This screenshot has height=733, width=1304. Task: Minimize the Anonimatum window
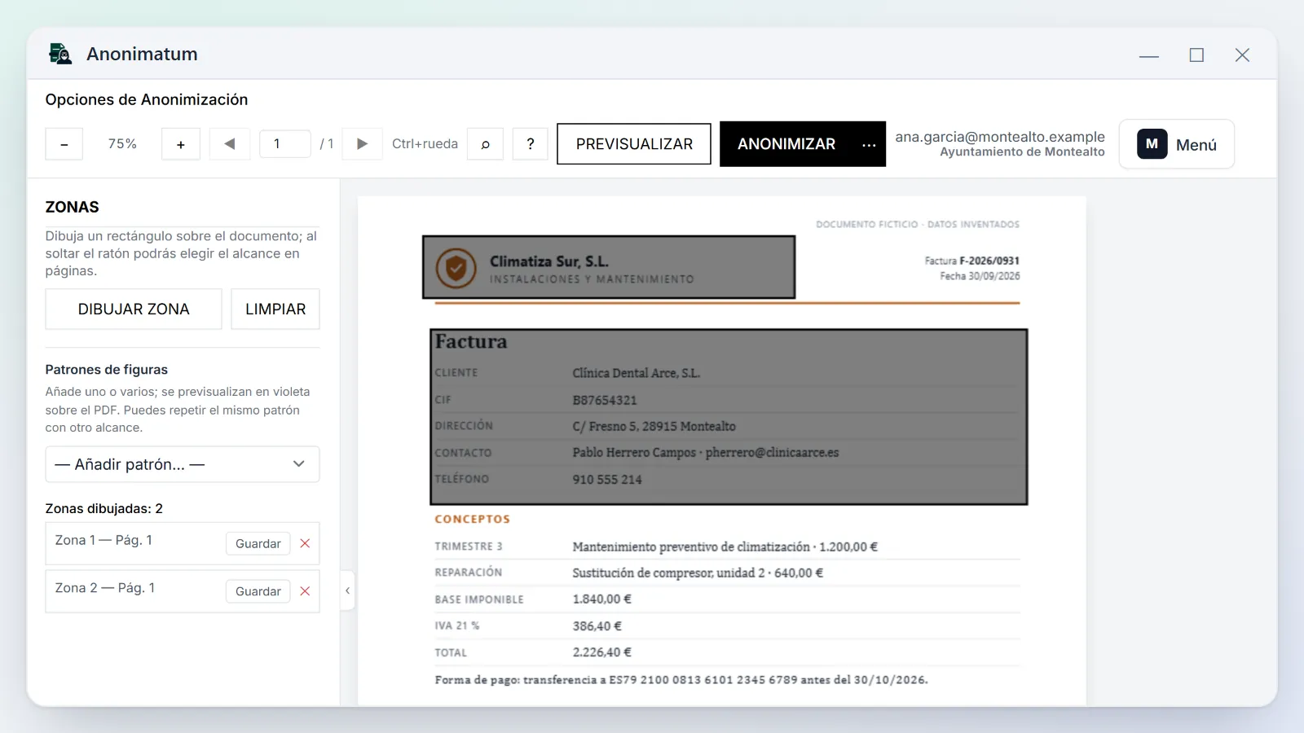click(x=1149, y=55)
